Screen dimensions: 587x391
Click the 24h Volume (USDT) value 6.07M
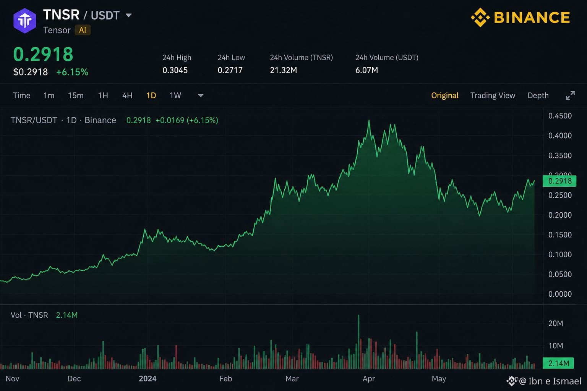coord(367,70)
